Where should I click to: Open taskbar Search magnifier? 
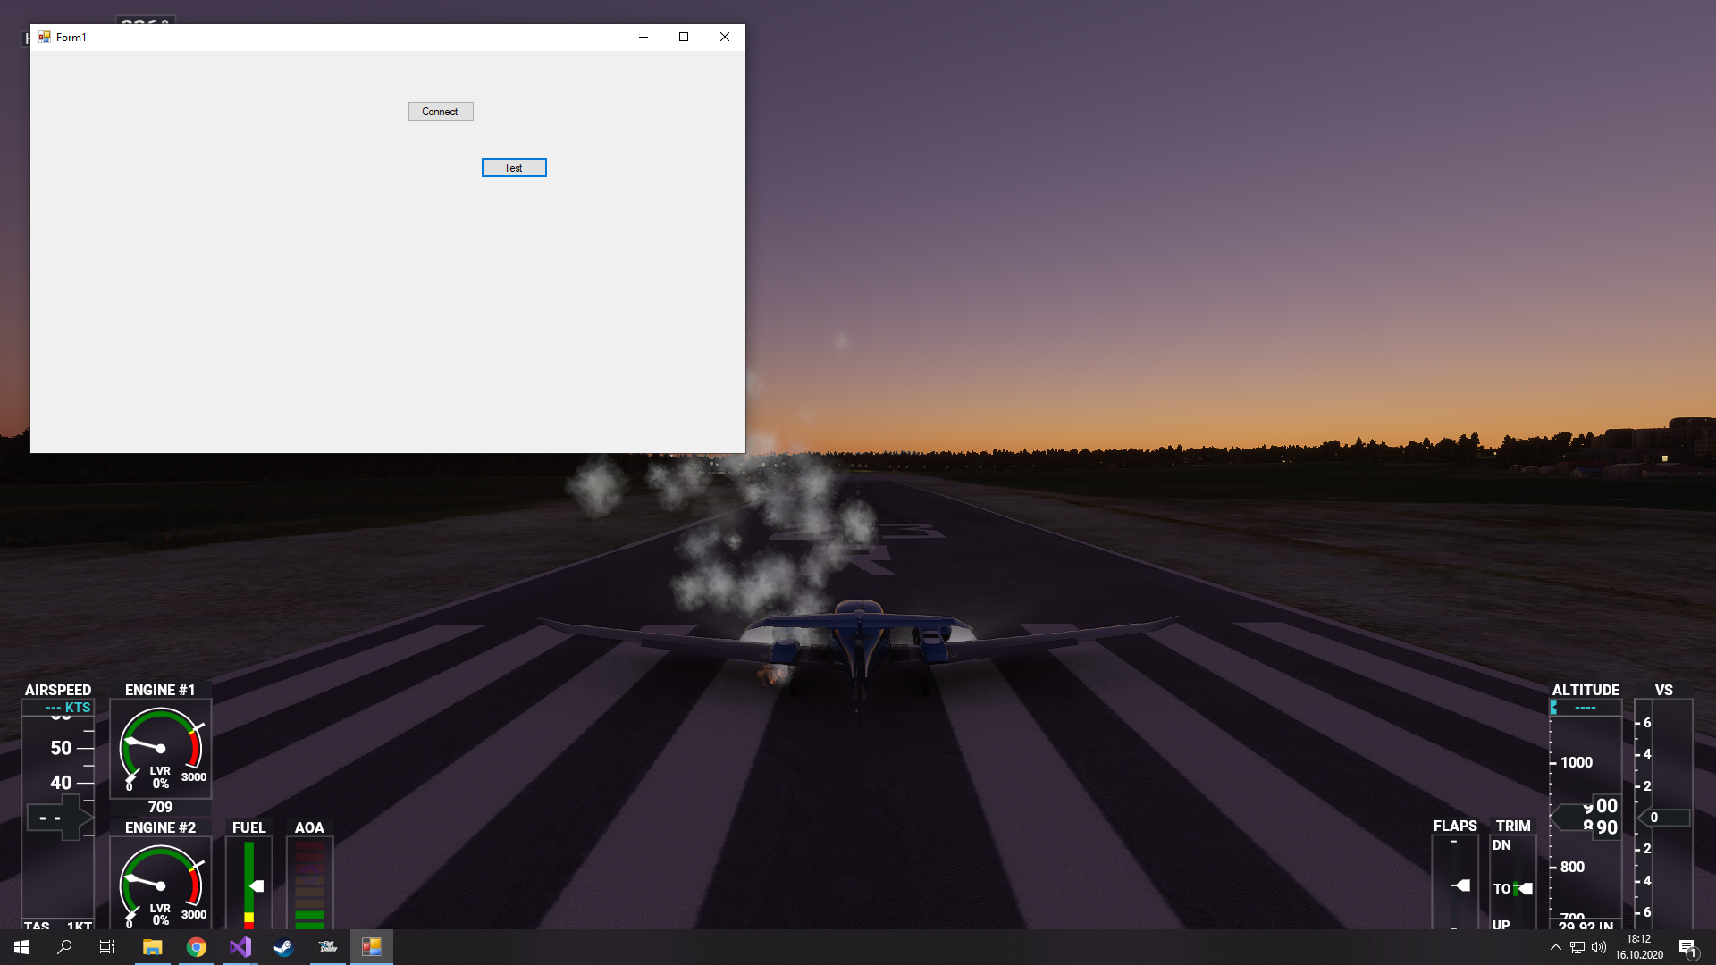tap(64, 947)
